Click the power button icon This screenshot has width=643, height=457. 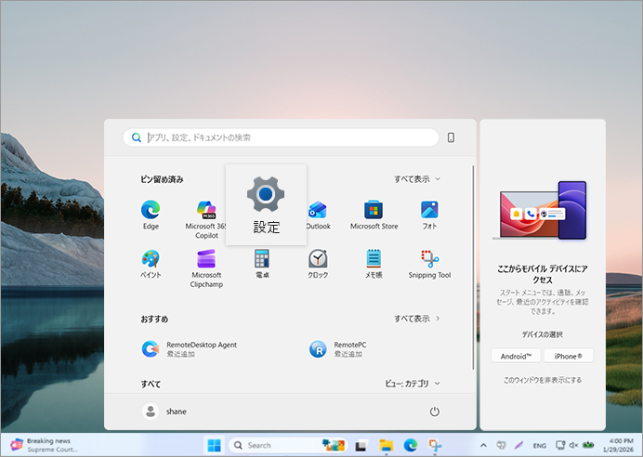point(434,411)
